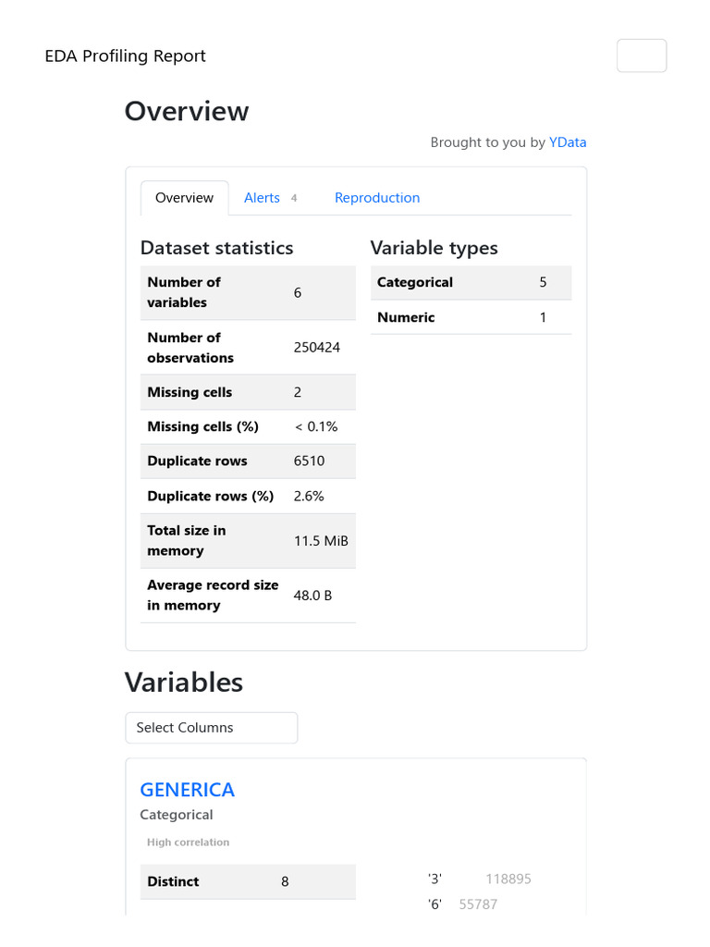Viewport: 710px width, 947px height.
Task: Click the Total size in memory label
Action: pyautogui.click(x=186, y=540)
